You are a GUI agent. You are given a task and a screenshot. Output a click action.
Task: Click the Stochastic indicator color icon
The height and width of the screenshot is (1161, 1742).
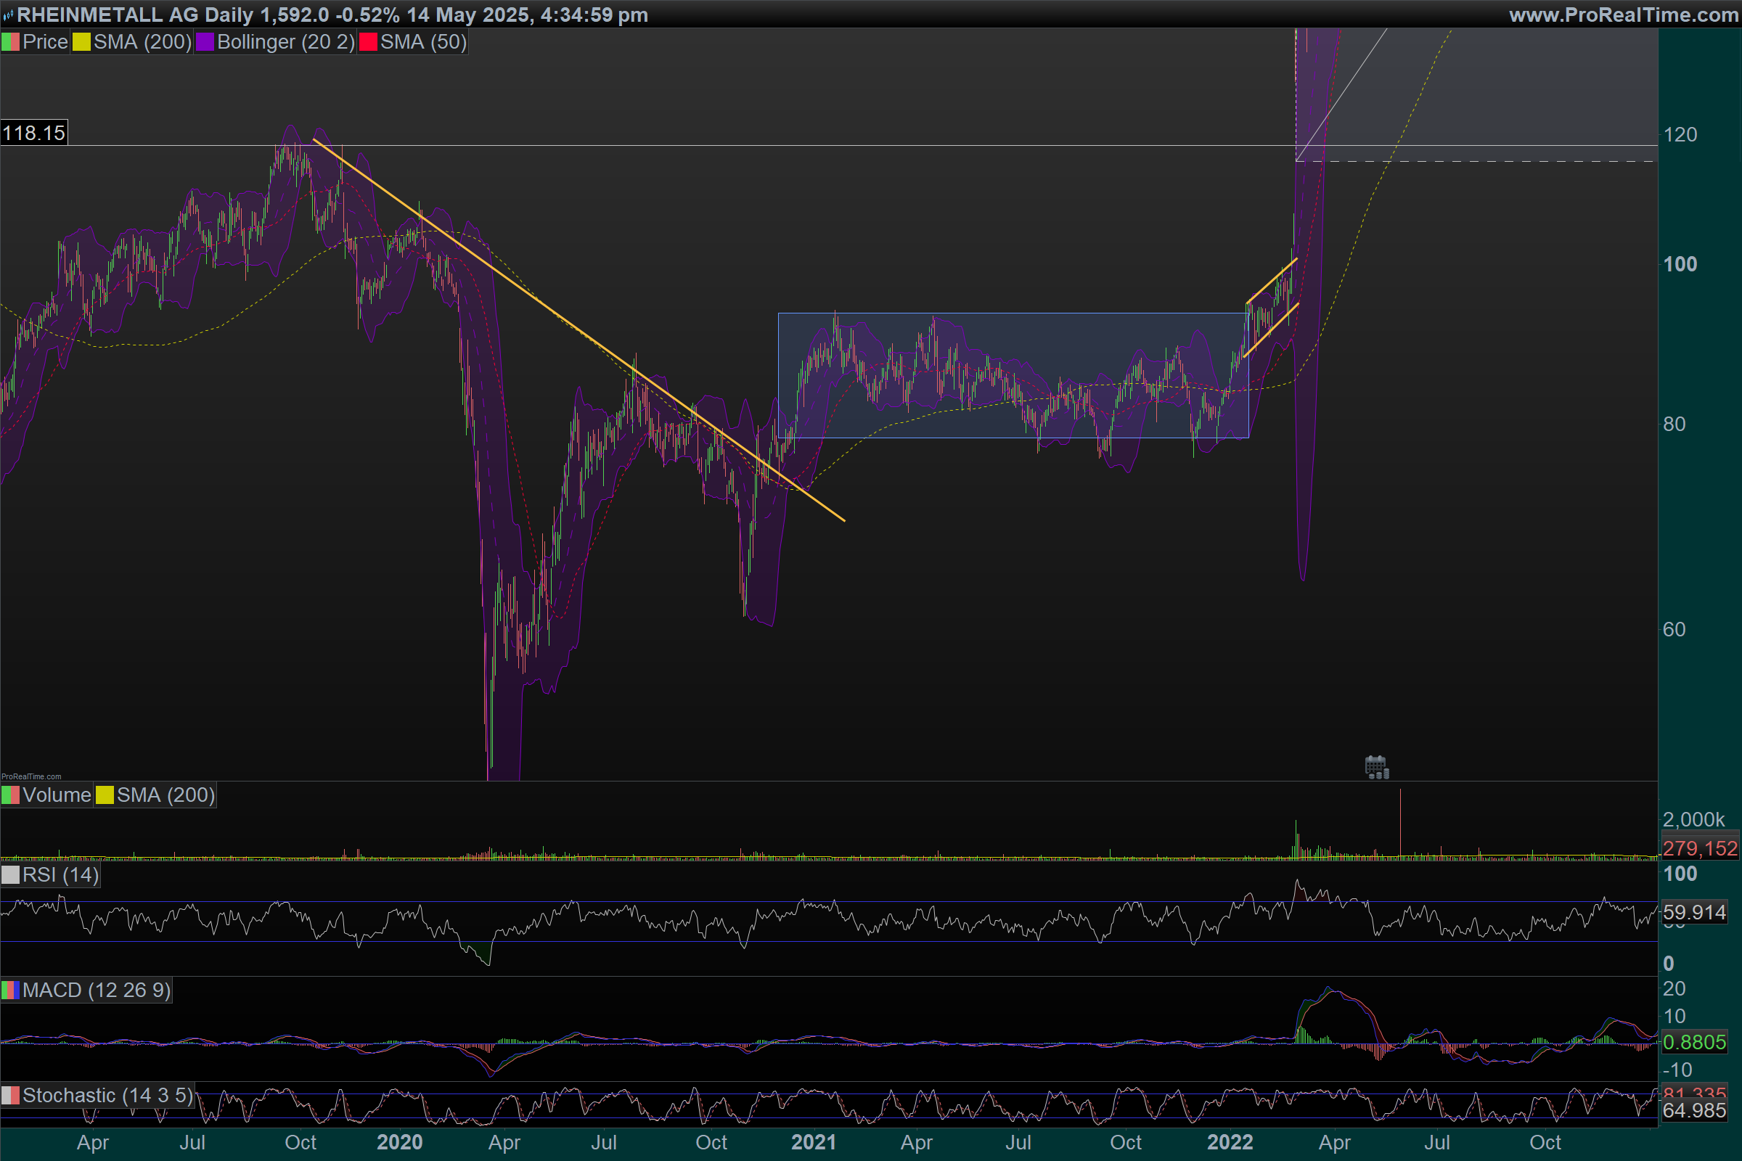point(10,1096)
